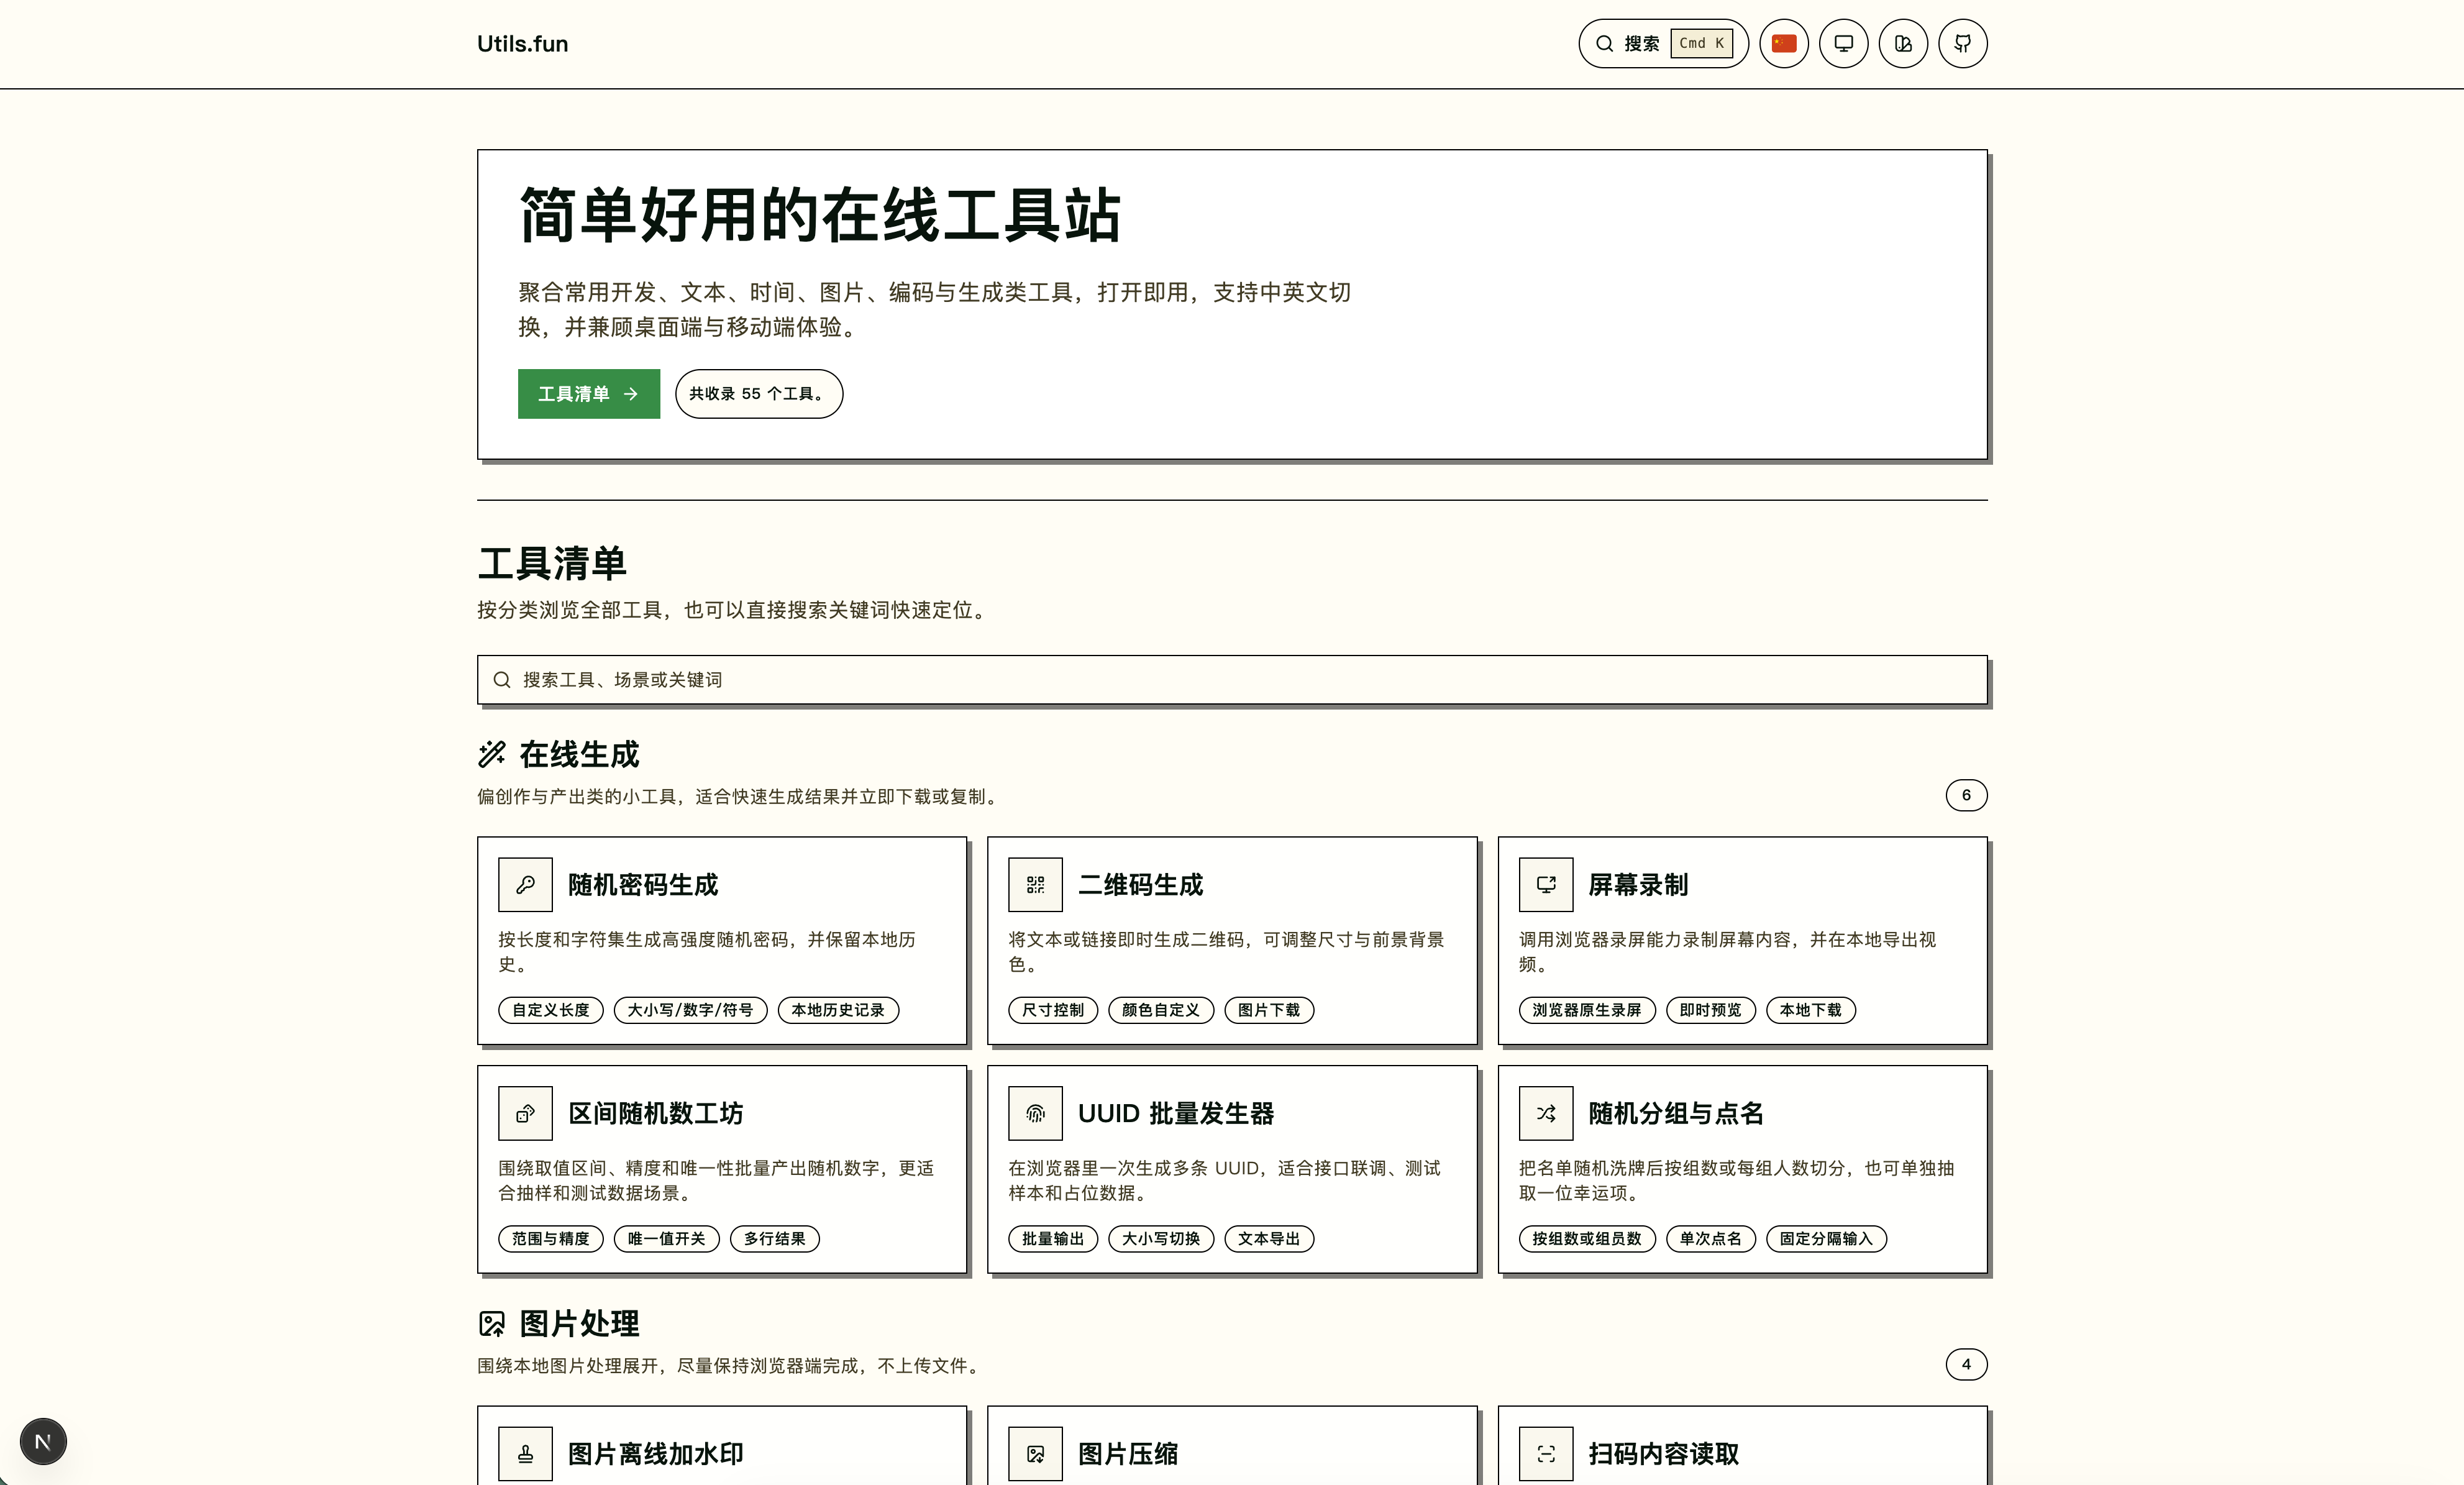2464x1485 pixels.
Task: Click the 二维码生成 QR code icon
Action: [x=1035, y=884]
